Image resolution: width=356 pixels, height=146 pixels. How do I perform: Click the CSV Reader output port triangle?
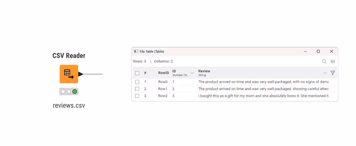click(80, 74)
